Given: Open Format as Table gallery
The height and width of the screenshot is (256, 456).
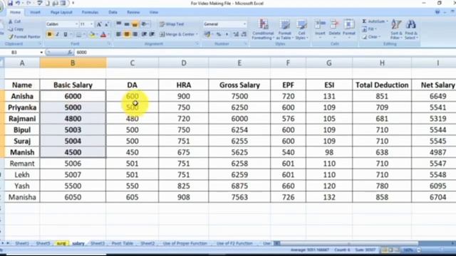Looking at the screenshot, I should 285,29.
